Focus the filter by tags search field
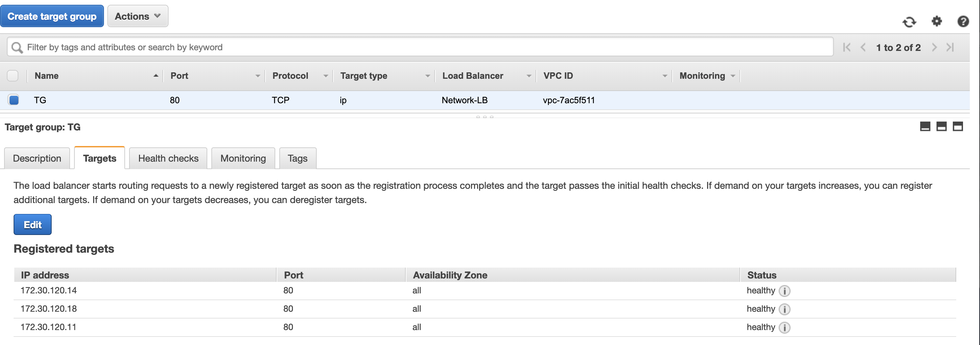 tap(419, 47)
